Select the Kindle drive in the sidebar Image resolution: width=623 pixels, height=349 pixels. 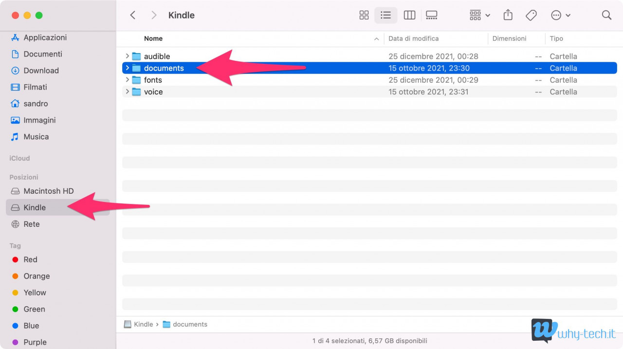tap(58, 207)
